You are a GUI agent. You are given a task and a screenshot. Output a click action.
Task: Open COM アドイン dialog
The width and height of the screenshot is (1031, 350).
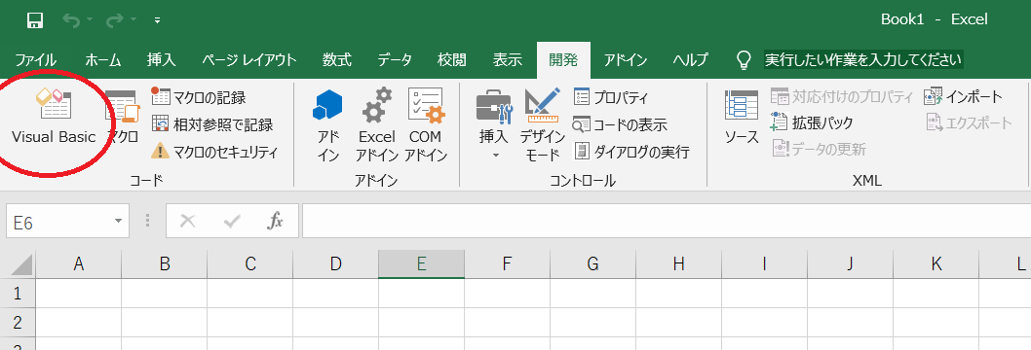coord(426,125)
